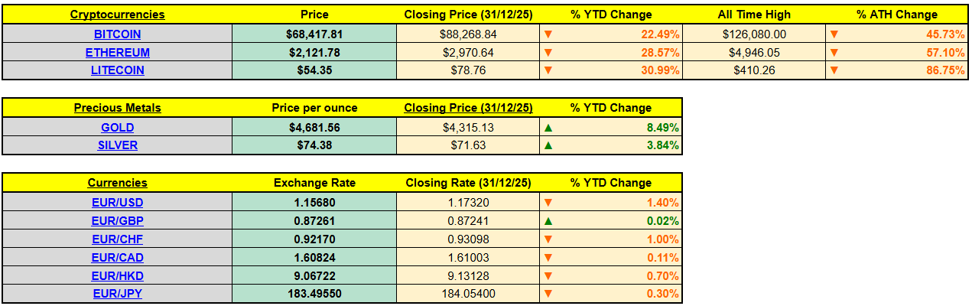Image resolution: width=972 pixels, height=306 pixels.
Task: Click the EUR/GBP green up arrow
Action: (547, 220)
